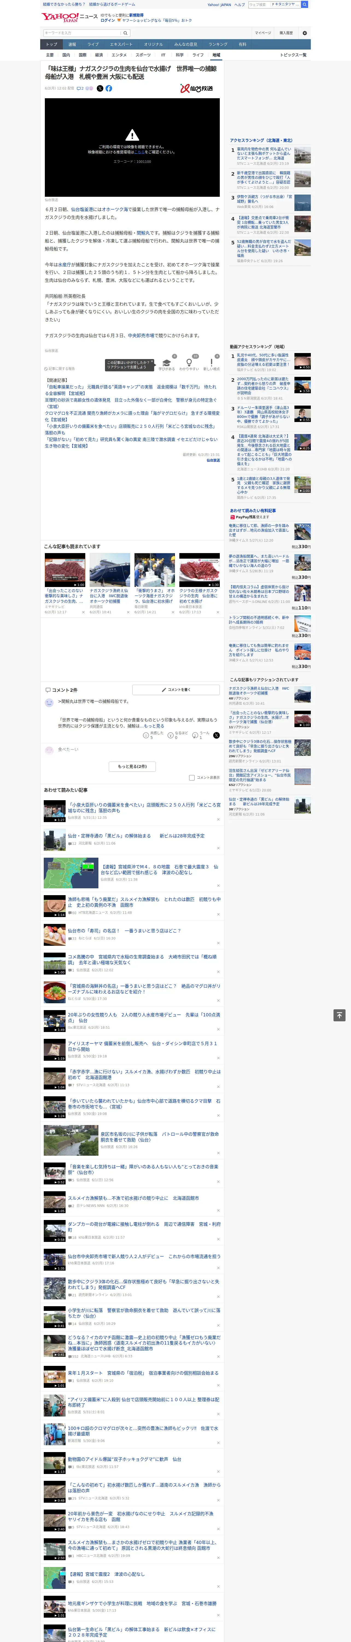Screen dimensions: 351x1642
Task: Click the ログイン link
Action: point(108,21)
